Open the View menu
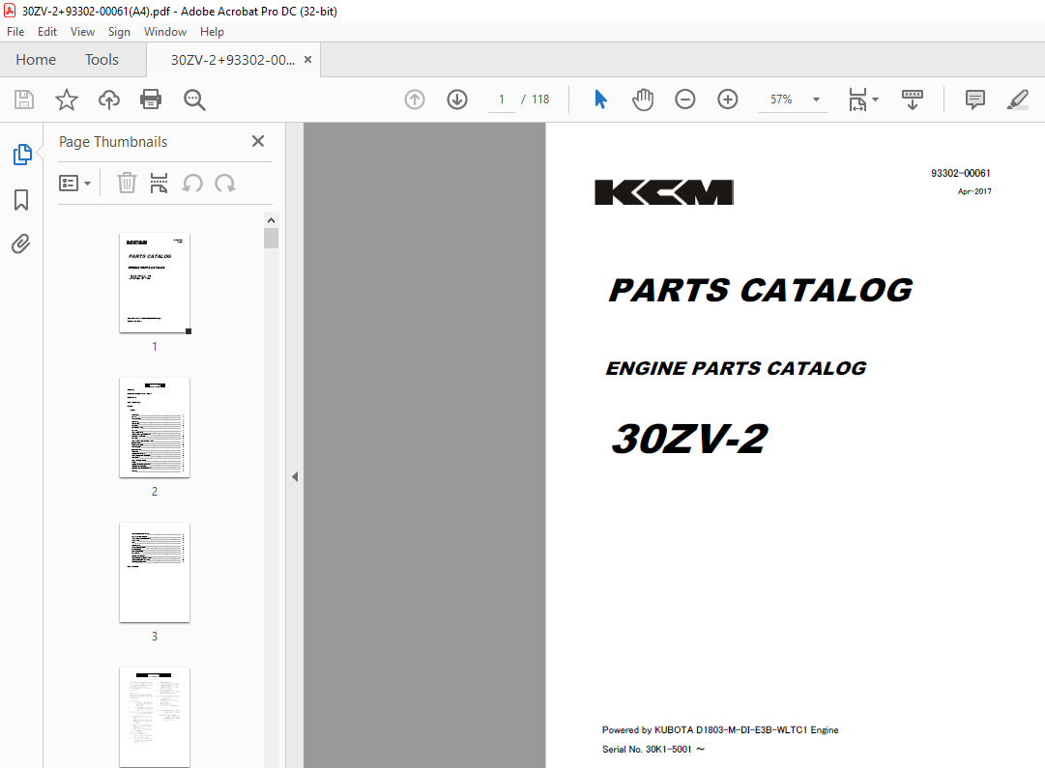Screen dimensions: 1045x768 [82, 32]
